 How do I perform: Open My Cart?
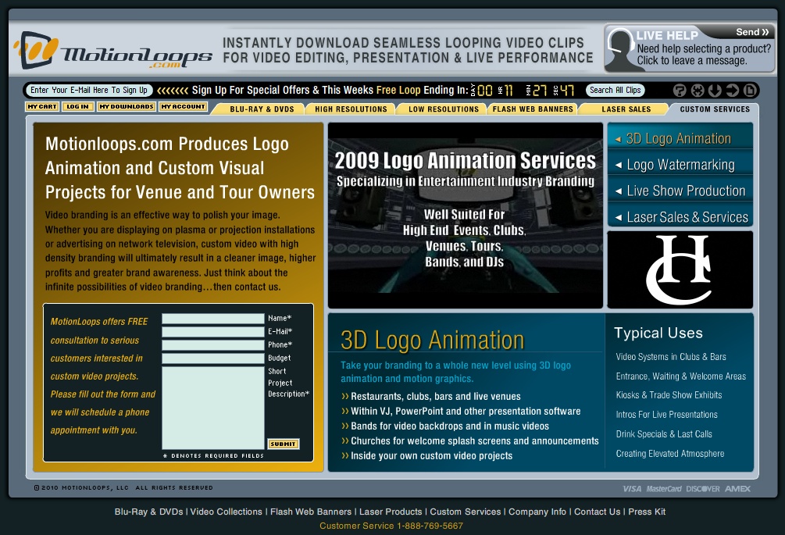42,106
